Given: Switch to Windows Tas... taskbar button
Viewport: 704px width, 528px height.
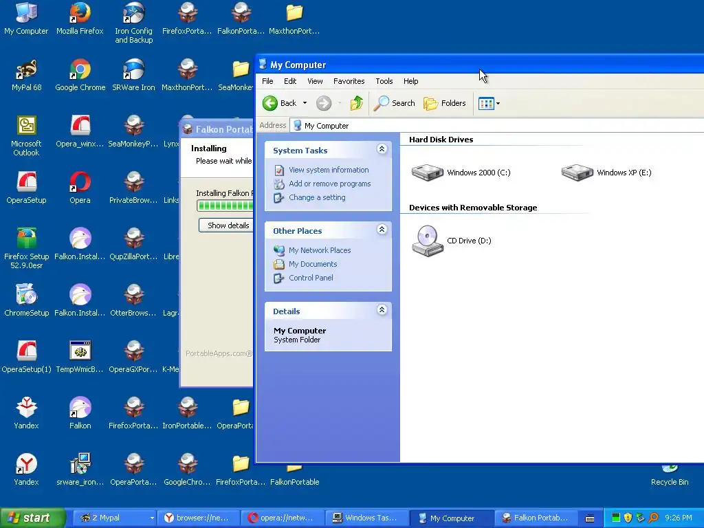Looking at the screenshot, I should pyautogui.click(x=366, y=518).
